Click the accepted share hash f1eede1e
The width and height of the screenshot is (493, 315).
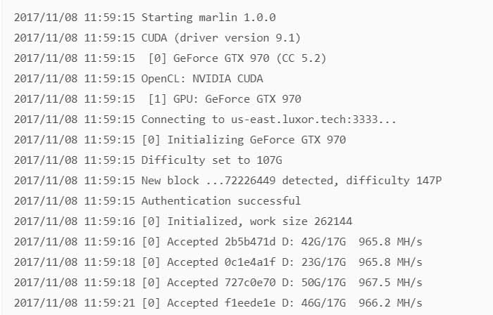pyautogui.click(x=250, y=303)
